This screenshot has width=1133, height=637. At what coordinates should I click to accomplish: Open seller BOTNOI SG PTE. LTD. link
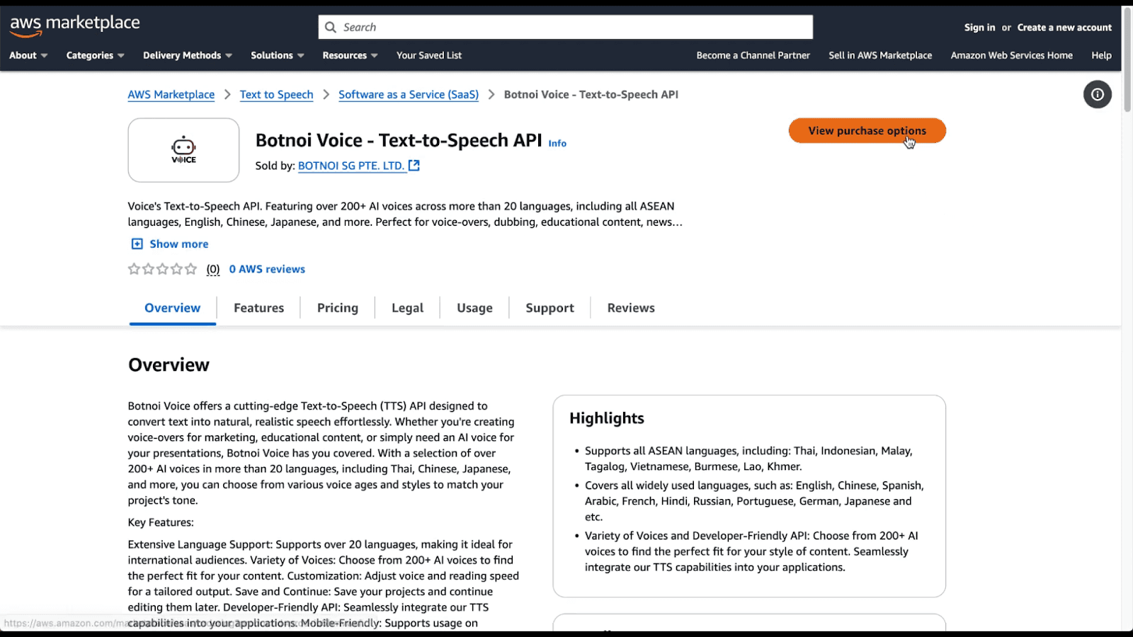[351, 166]
